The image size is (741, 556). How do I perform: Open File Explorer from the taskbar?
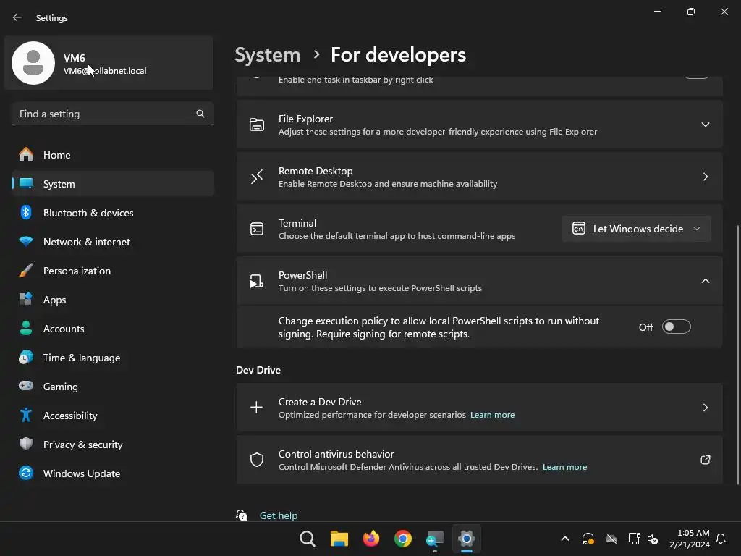339,539
